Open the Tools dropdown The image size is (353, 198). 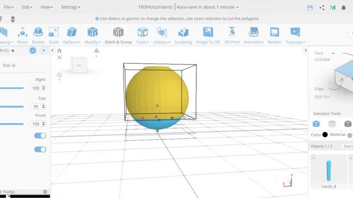point(142,35)
